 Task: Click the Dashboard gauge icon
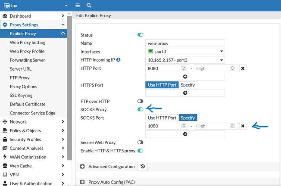coord(5,16)
